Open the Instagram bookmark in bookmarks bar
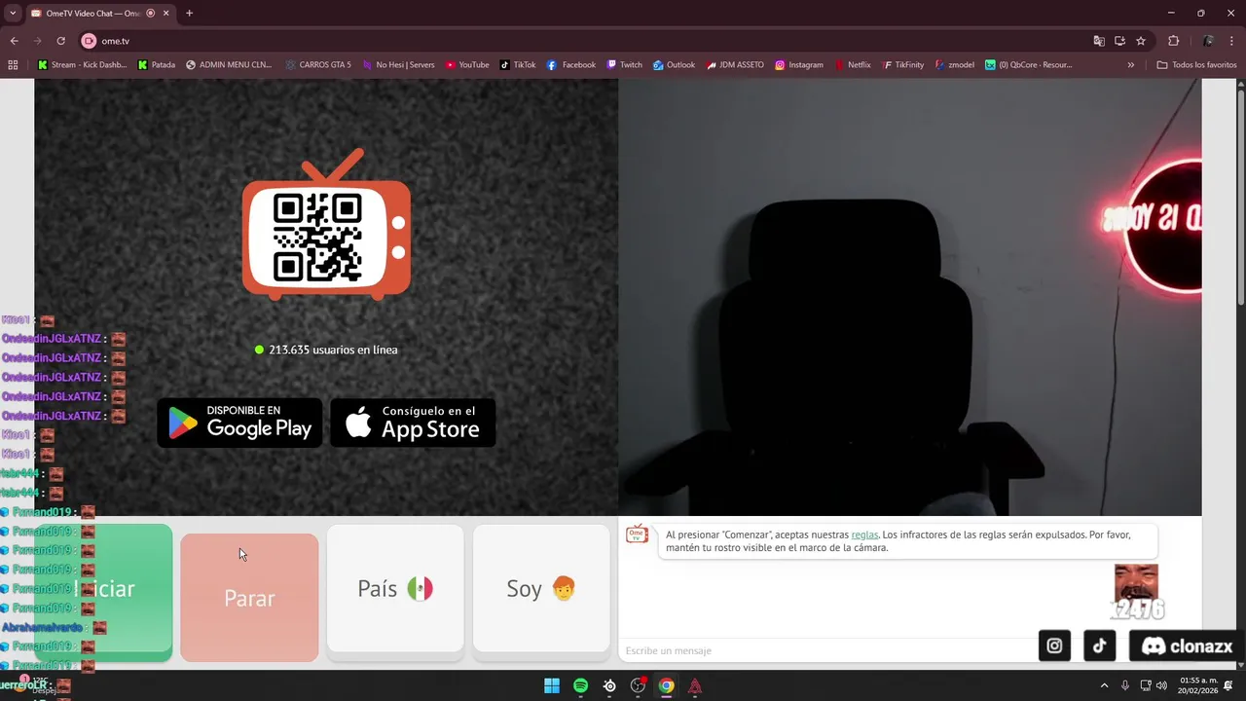Viewport: 1246px width, 701px height. pos(799,65)
